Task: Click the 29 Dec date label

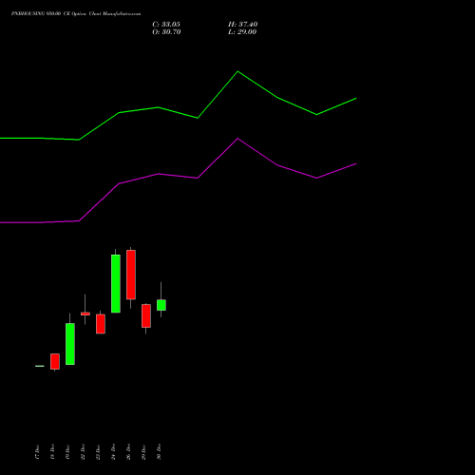Action: coord(143,452)
